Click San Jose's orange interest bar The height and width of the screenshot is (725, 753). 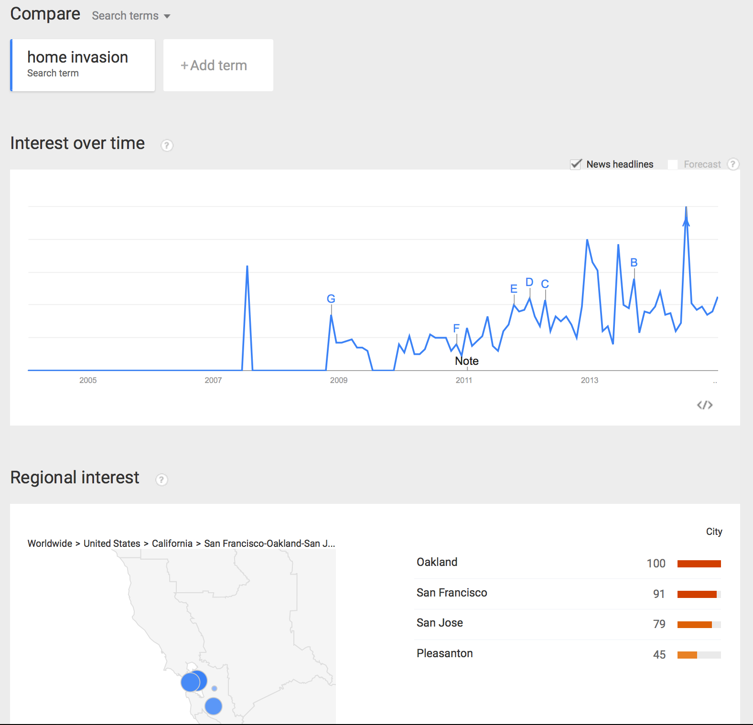point(699,625)
